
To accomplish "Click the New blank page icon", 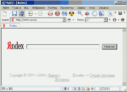I will 5,13.
